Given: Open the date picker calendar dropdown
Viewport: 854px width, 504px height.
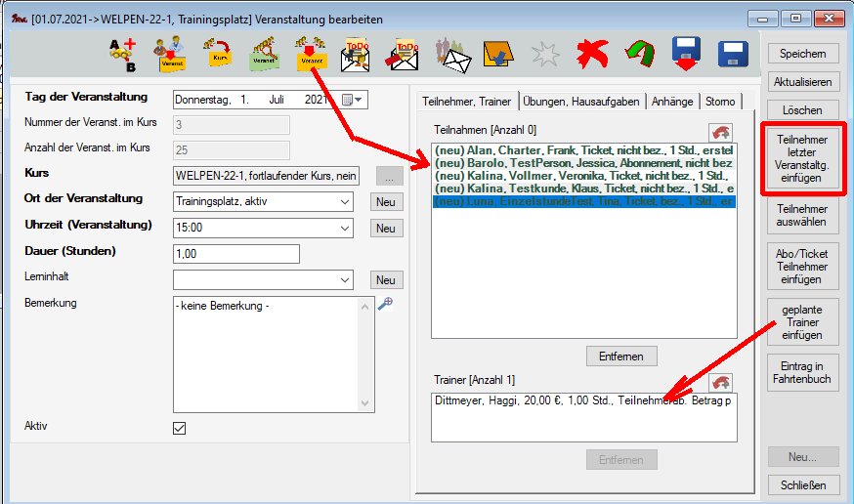Looking at the screenshot, I should coord(353,99).
